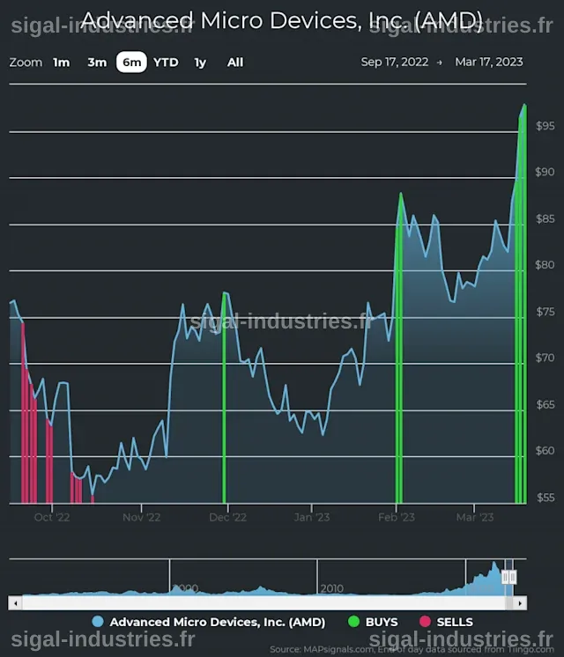Click the Jan '23 x-axis label
Image resolution: width=564 pixels, height=657 pixels.
point(312,517)
